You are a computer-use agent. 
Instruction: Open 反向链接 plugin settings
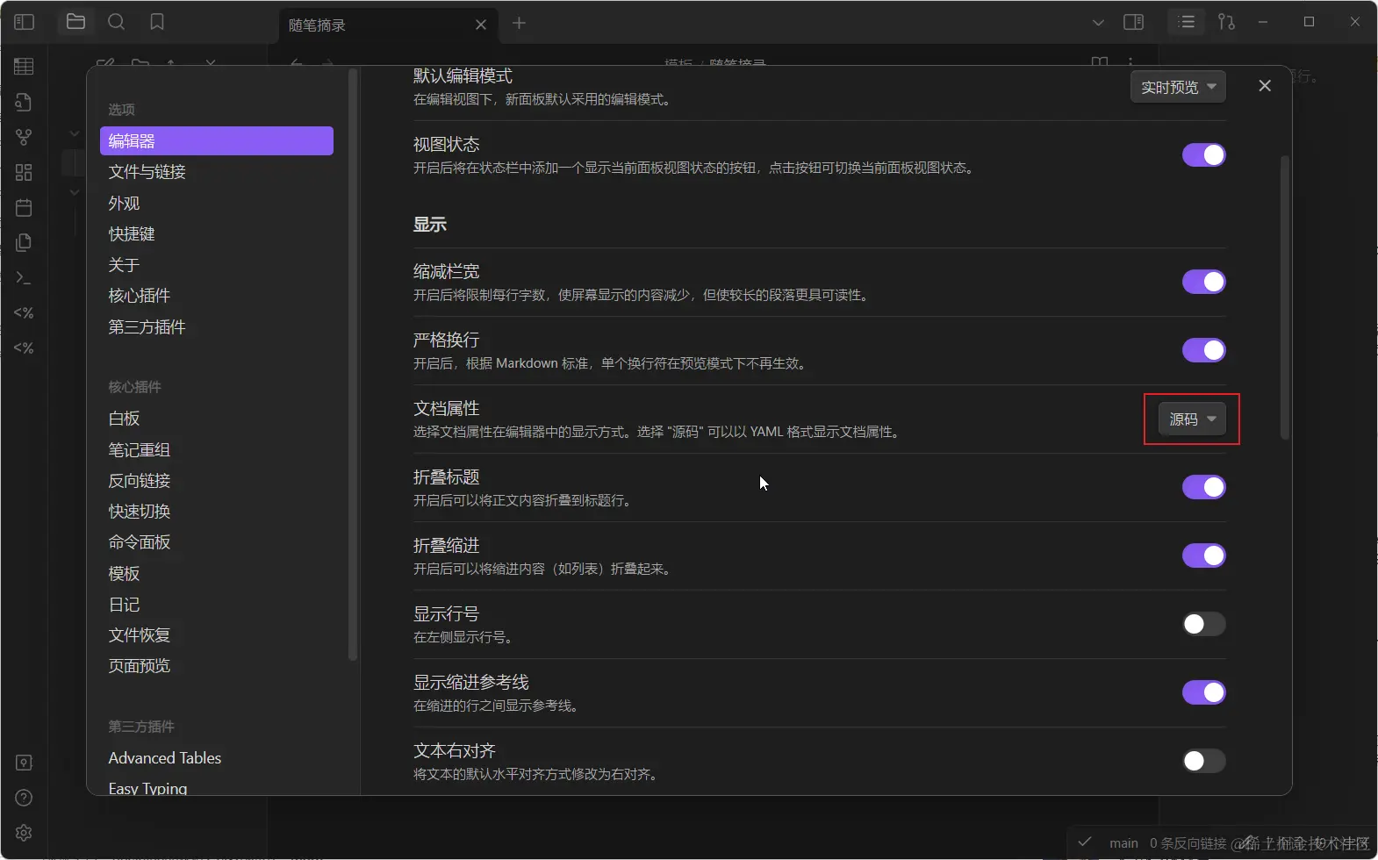click(217, 481)
